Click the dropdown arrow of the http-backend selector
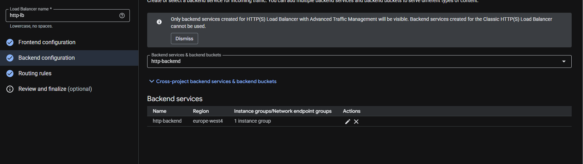The image size is (583, 164). [564, 61]
